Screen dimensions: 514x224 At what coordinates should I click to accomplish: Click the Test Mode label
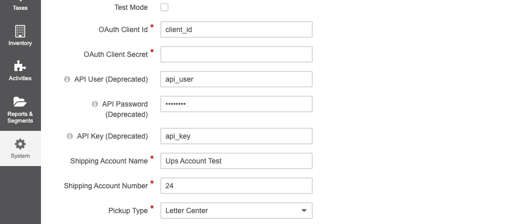tap(131, 7)
